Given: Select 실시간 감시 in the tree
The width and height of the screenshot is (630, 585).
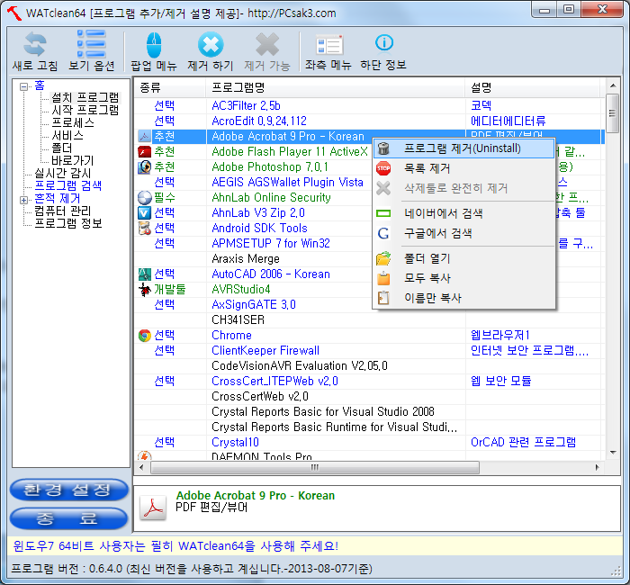Looking at the screenshot, I should pyautogui.click(x=63, y=173).
